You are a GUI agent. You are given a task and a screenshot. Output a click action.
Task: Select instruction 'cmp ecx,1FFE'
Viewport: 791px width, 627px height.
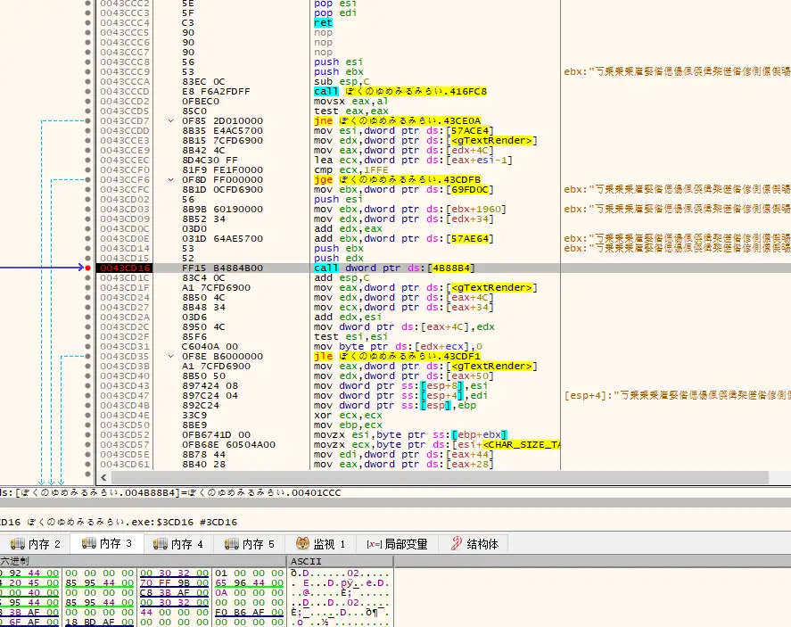click(351, 170)
